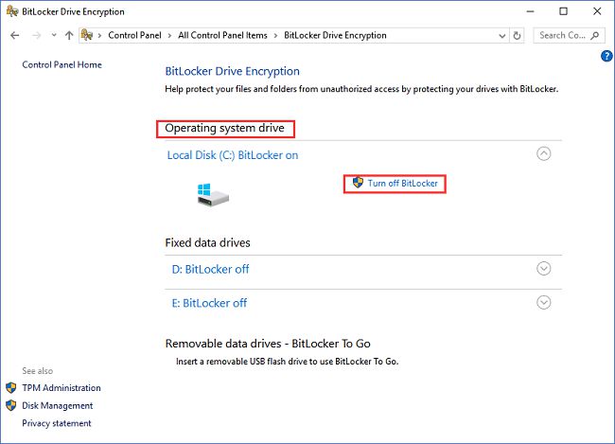Open the blue Help question mark
This screenshot has height=444, width=615.
[606, 56]
